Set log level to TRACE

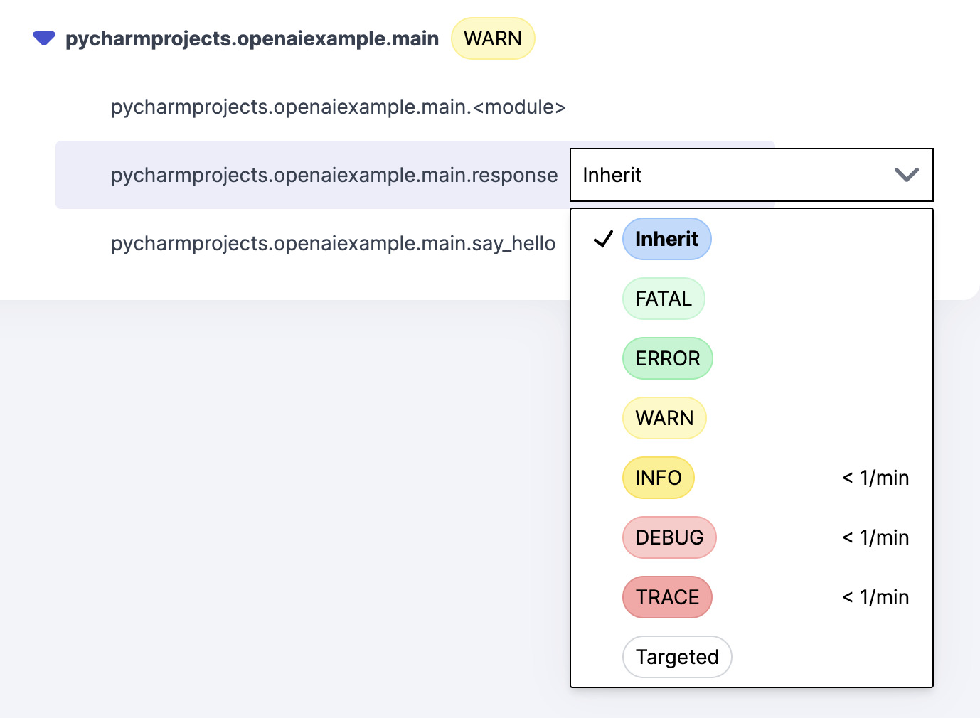[x=666, y=597]
